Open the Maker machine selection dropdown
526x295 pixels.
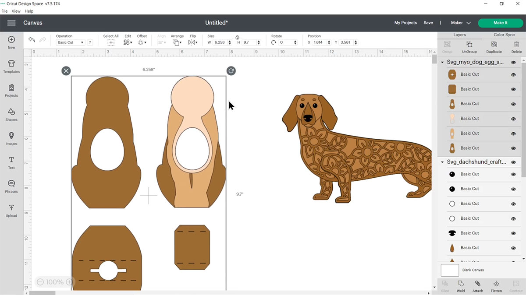pyautogui.click(x=461, y=23)
